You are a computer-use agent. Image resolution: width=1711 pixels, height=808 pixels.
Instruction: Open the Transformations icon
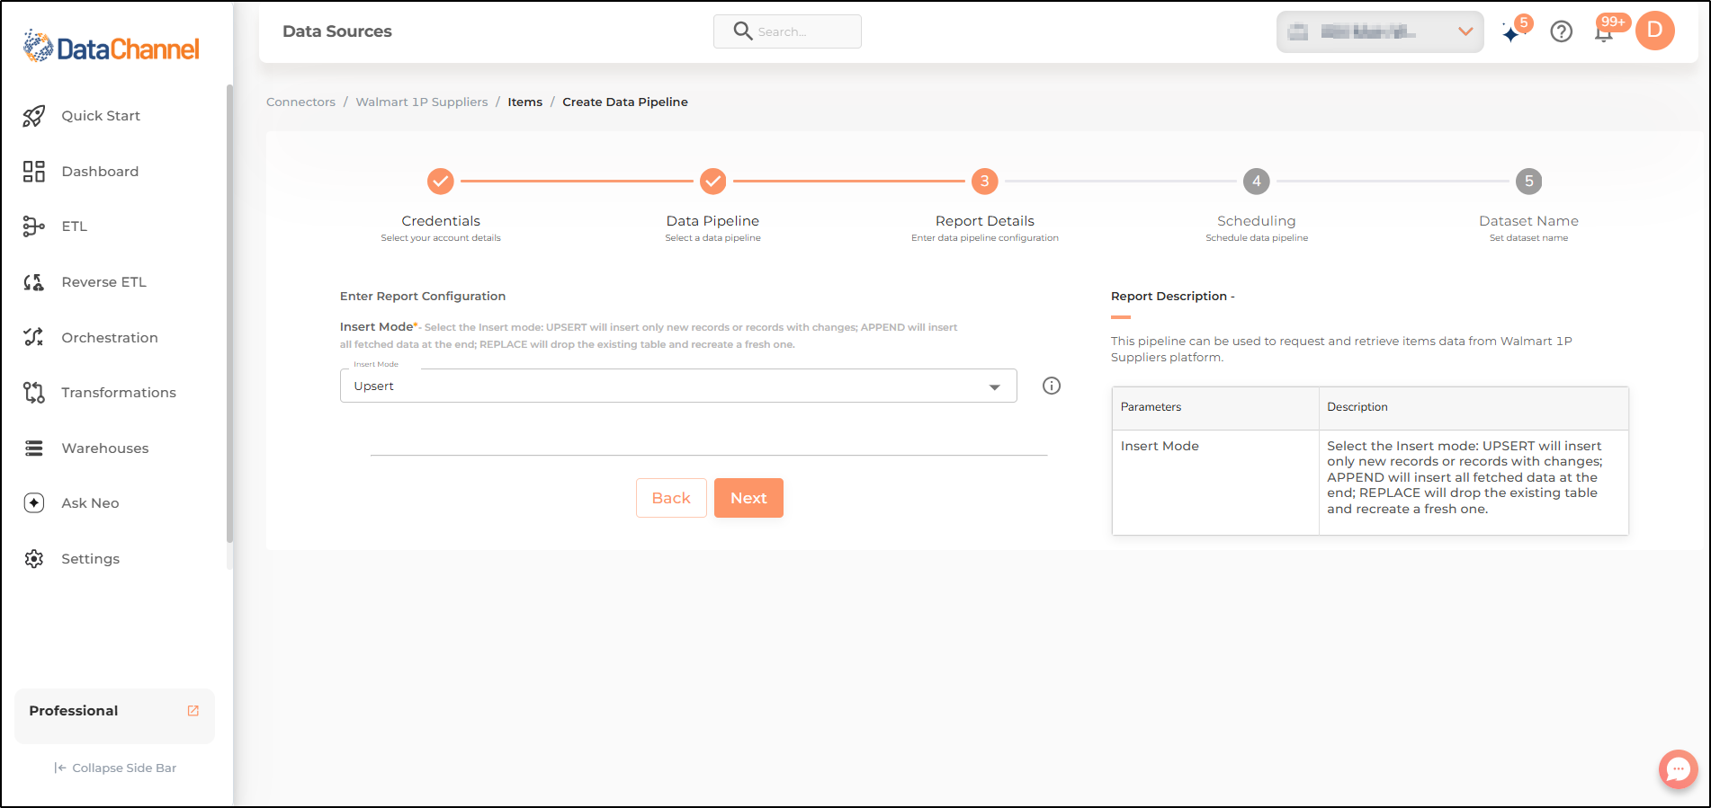tap(34, 393)
